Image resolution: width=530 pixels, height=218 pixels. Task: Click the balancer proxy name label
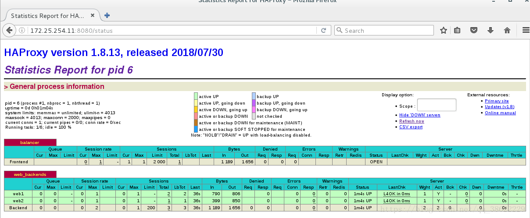point(30,143)
